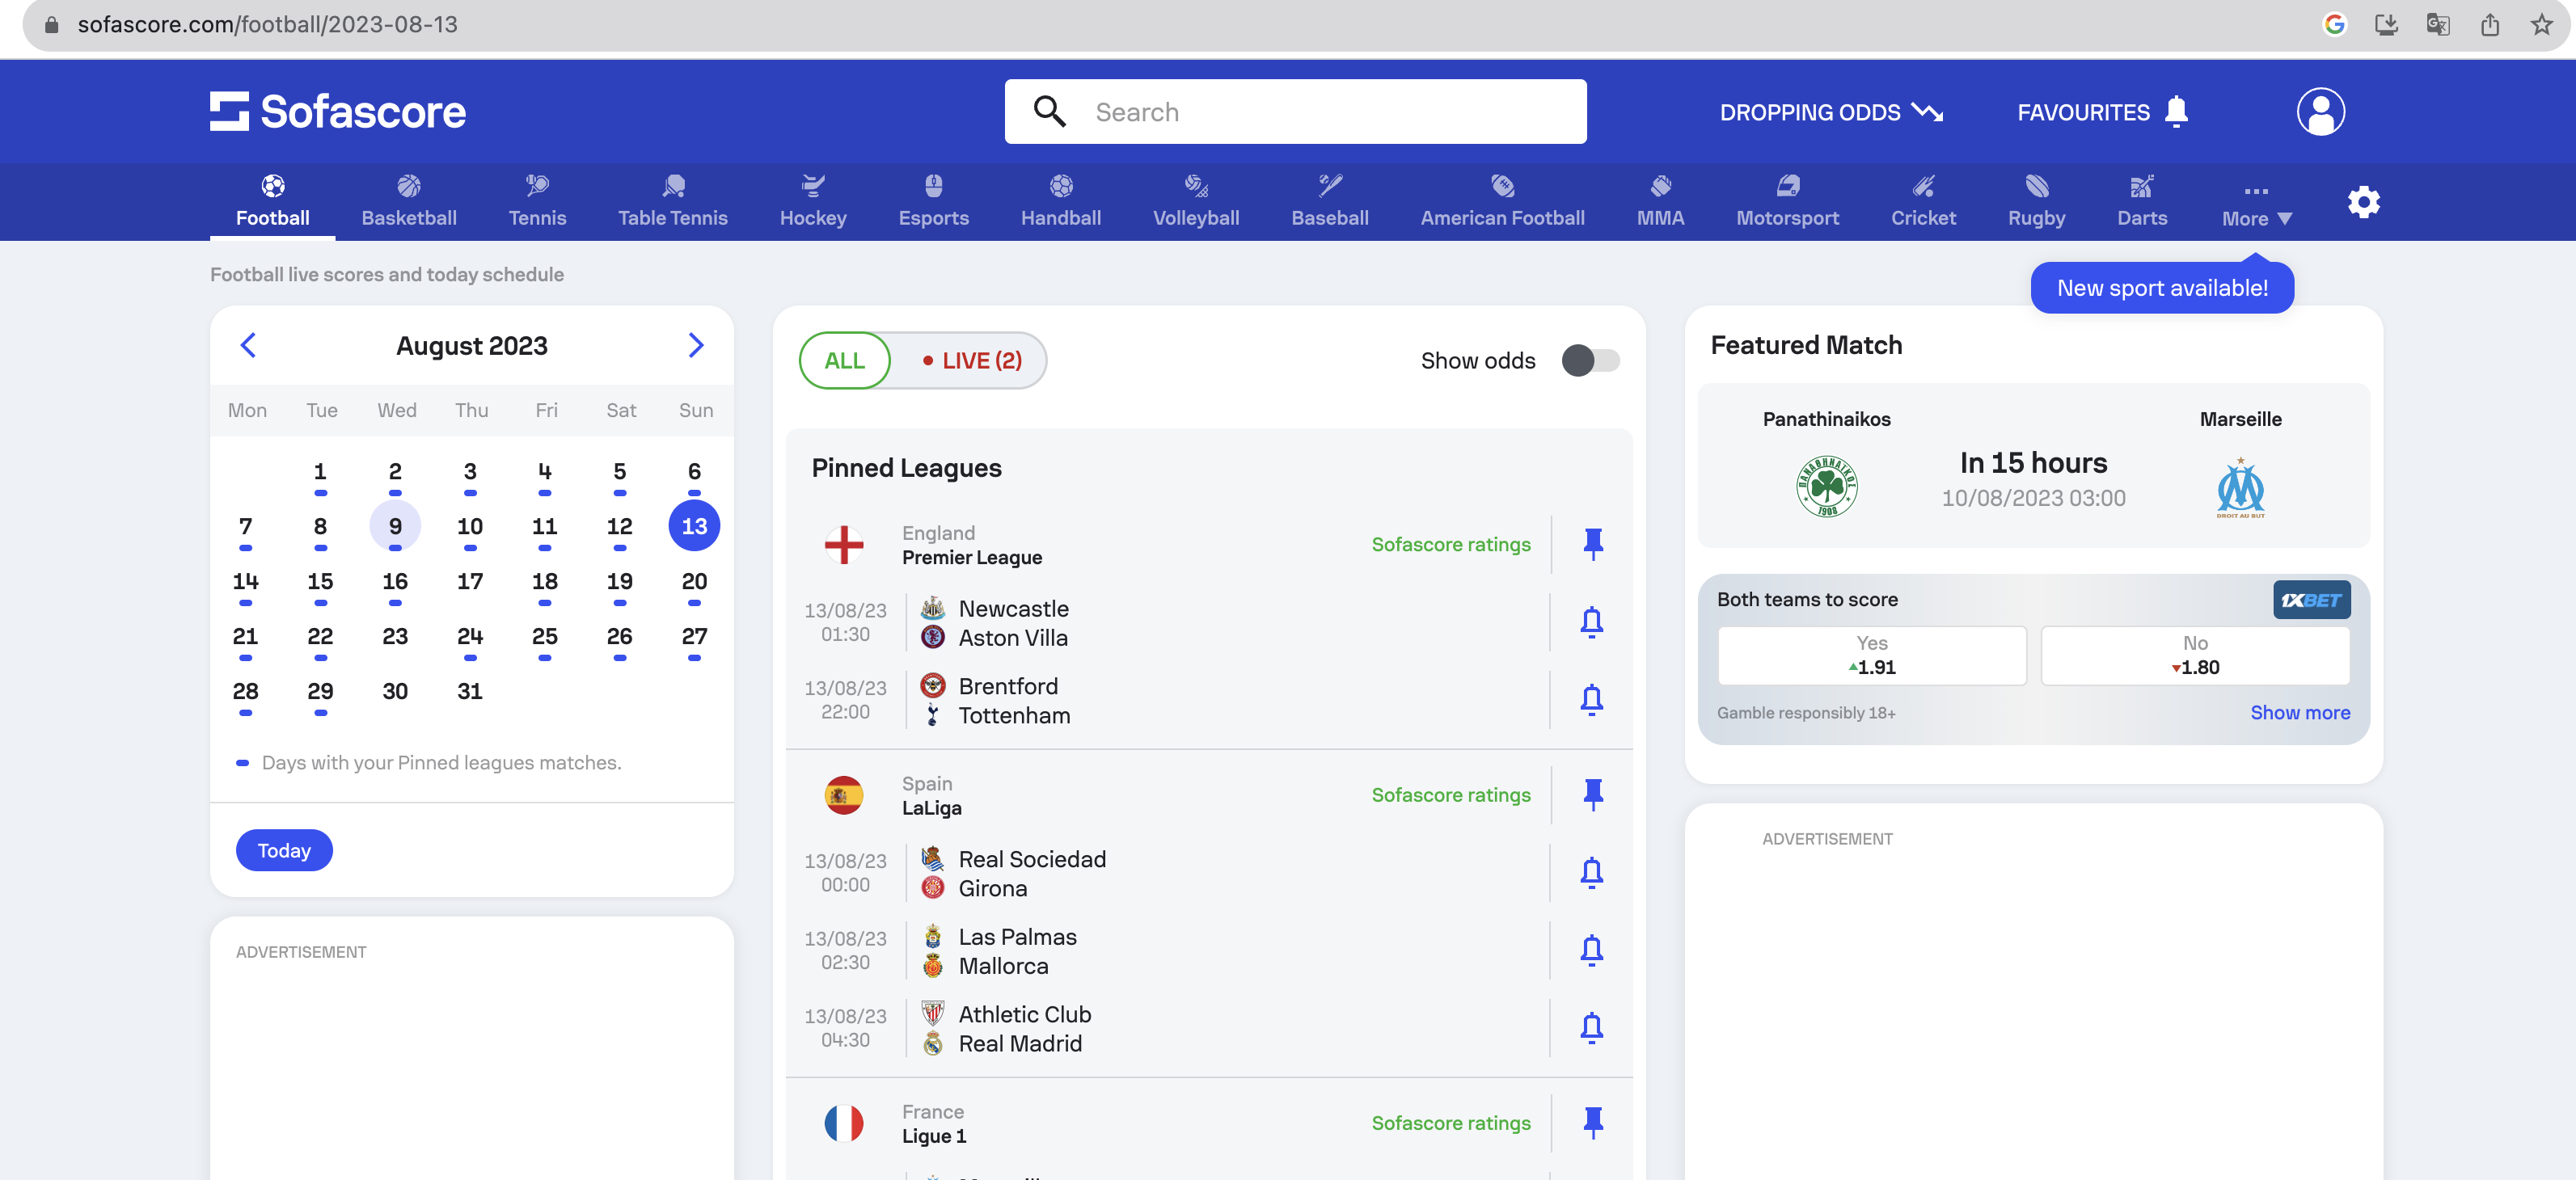Click bell for Brentford vs Tottenham
This screenshot has height=1180, width=2576.
pos(1591,699)
